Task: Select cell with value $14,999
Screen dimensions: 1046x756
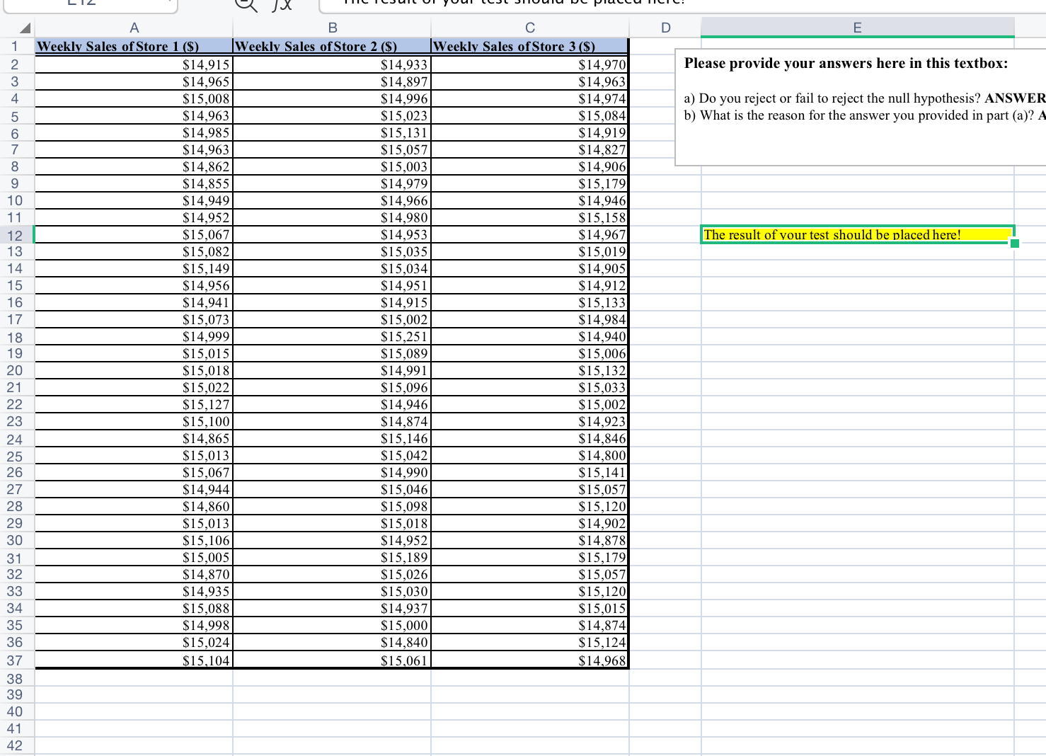Action: [x=134, y=336]
